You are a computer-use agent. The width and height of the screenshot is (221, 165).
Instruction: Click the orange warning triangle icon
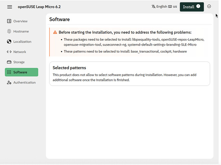tap(55, 32)
